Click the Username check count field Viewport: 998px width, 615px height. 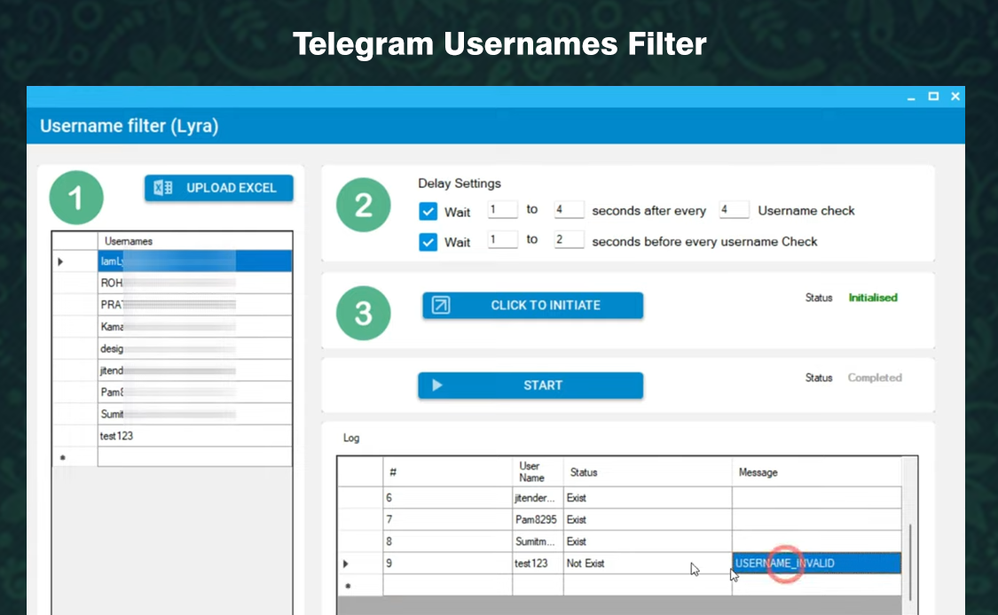click(x=734, y=210)
